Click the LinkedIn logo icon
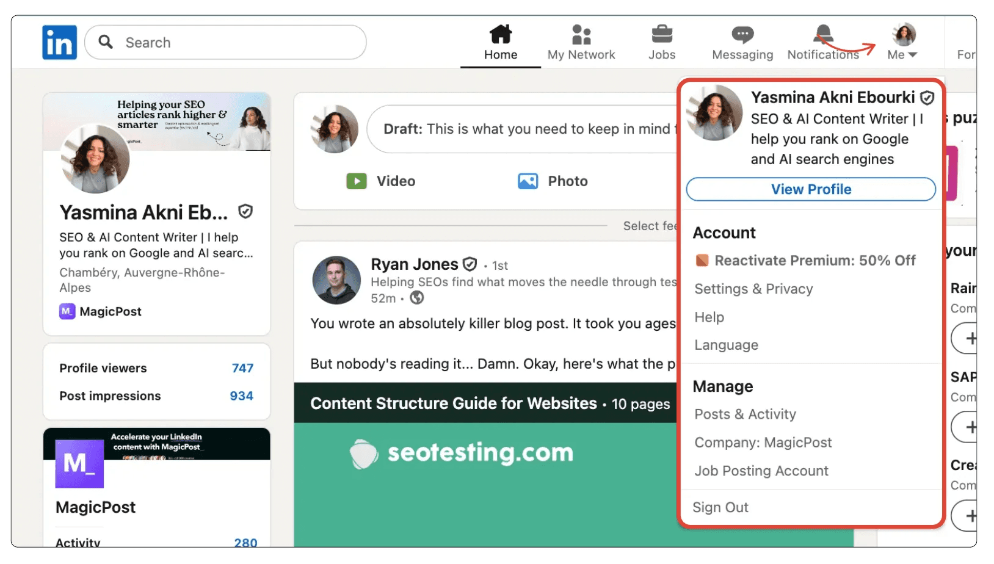The width and height of the screenshot is (994, 564). pyautogui.click(x=59, y=42)
